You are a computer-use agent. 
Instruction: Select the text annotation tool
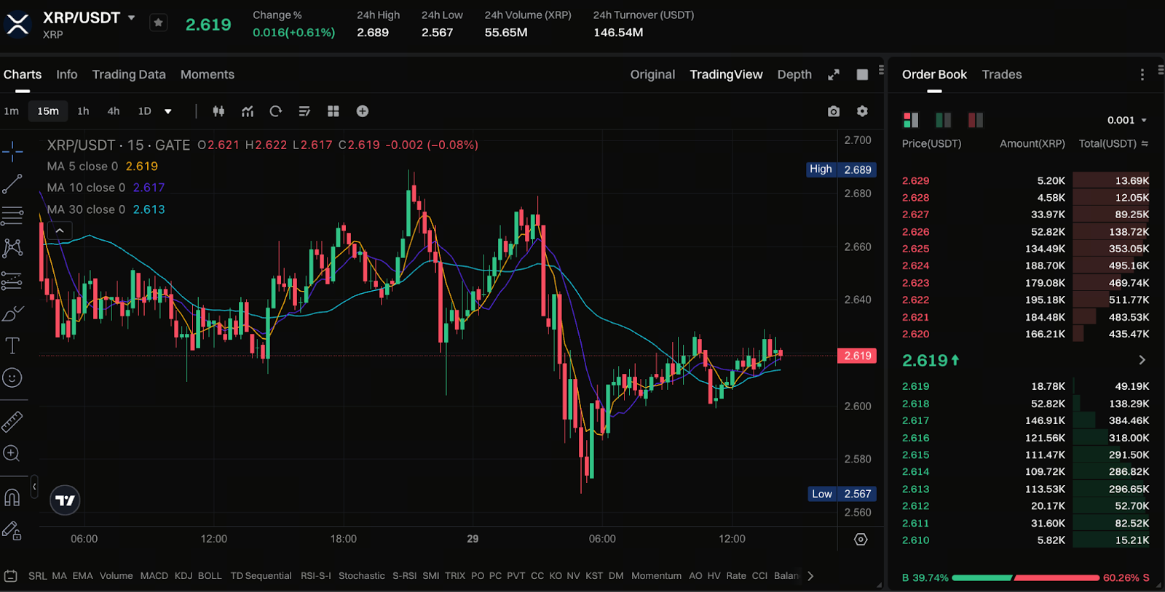pos(12,345)
